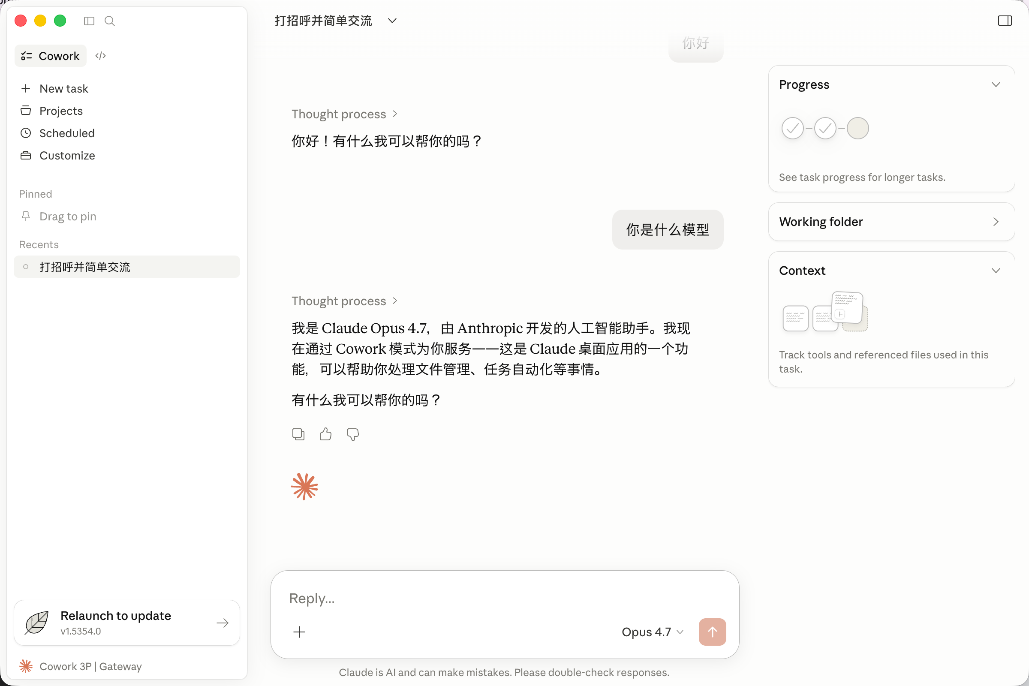The width and height of the screenshot is (1029, 686).
Task: Expand Thought process above Claude Opus 4.7 reply
Action: pos(344,301)
